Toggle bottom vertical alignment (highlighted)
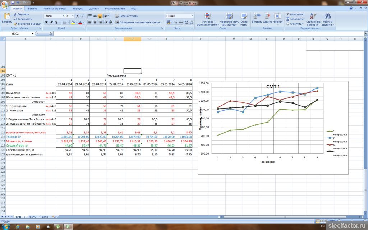This screenshot has height=230, width=368. (100, 16)
